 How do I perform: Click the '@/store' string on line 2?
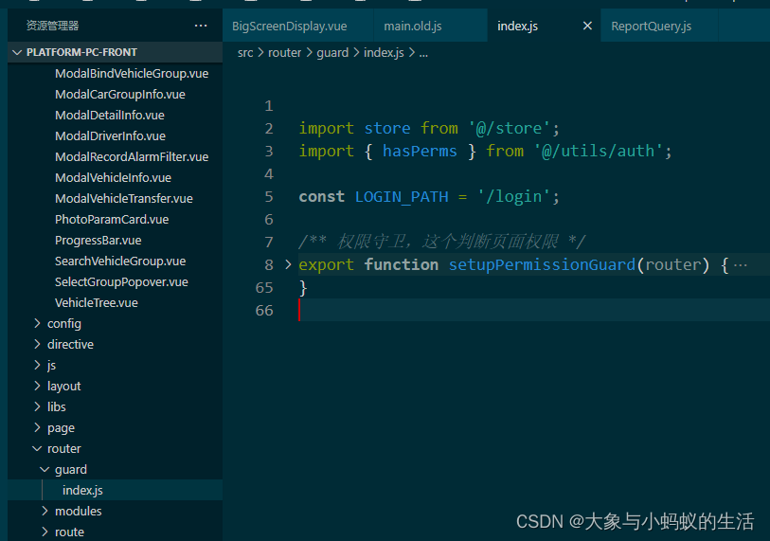(x=509, y=128)
